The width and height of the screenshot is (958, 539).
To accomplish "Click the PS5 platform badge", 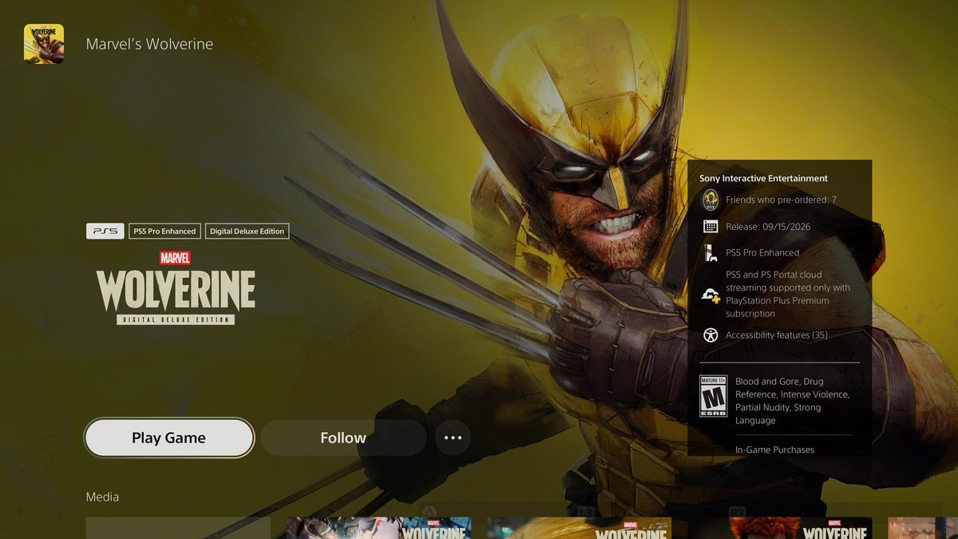I will click(105, 232).
